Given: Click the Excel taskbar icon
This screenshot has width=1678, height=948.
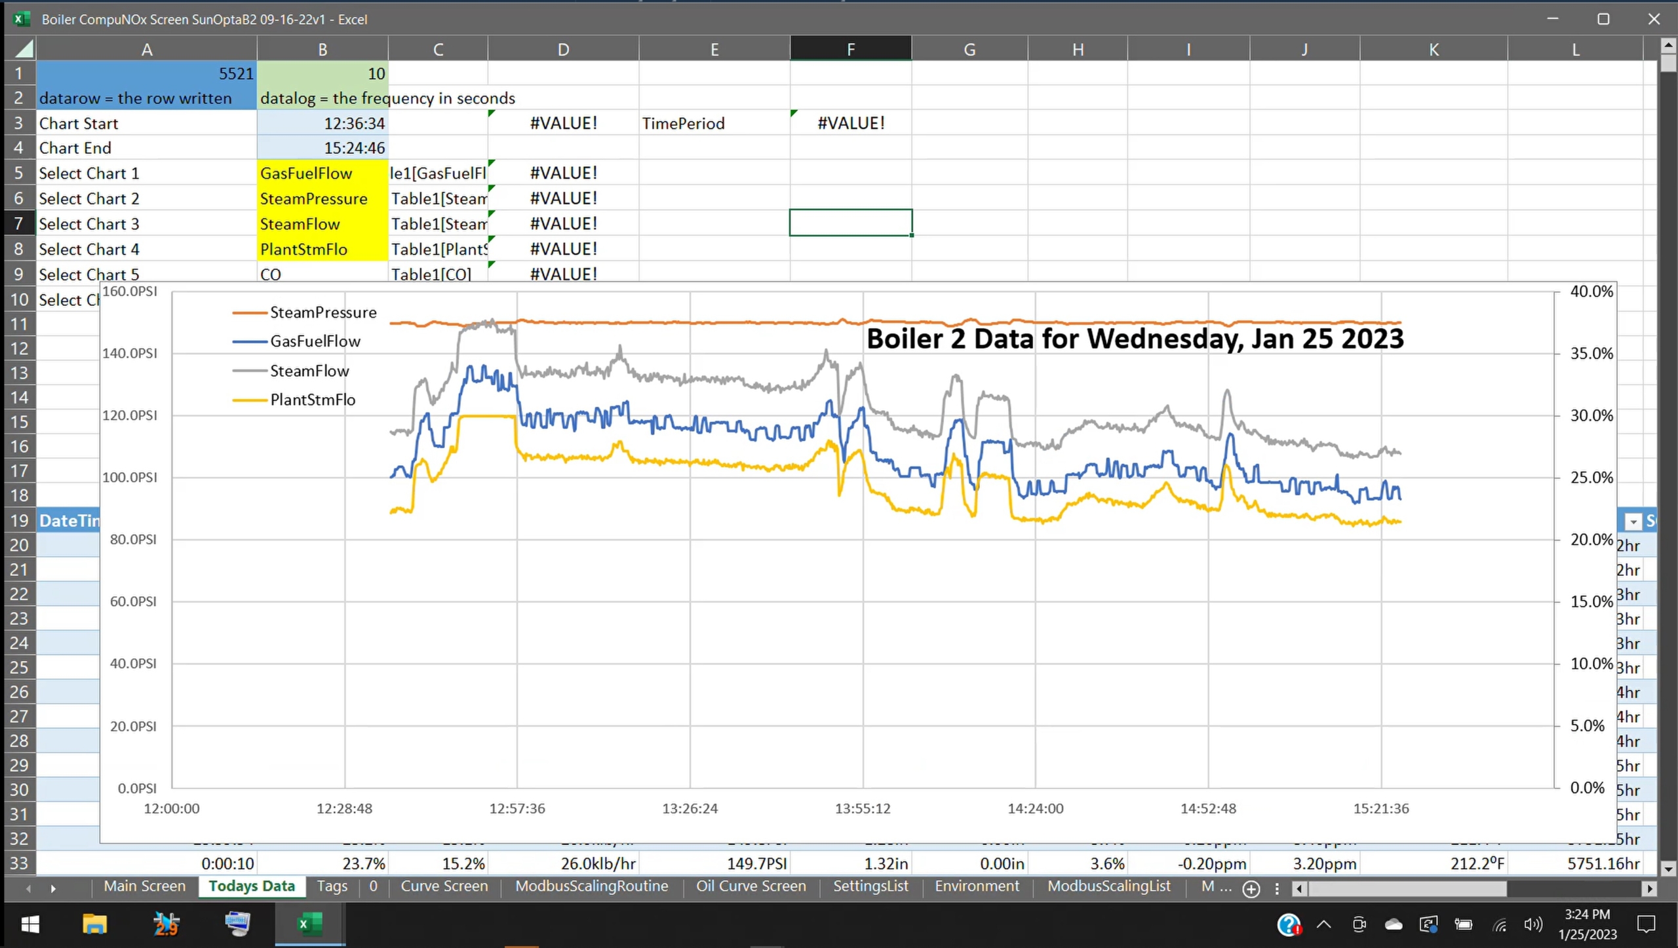Looking at the screenshot, I should (309, 924).
